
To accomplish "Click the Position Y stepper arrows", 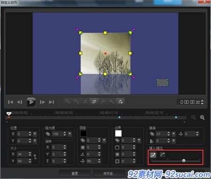I will click(x=30, y=141).
